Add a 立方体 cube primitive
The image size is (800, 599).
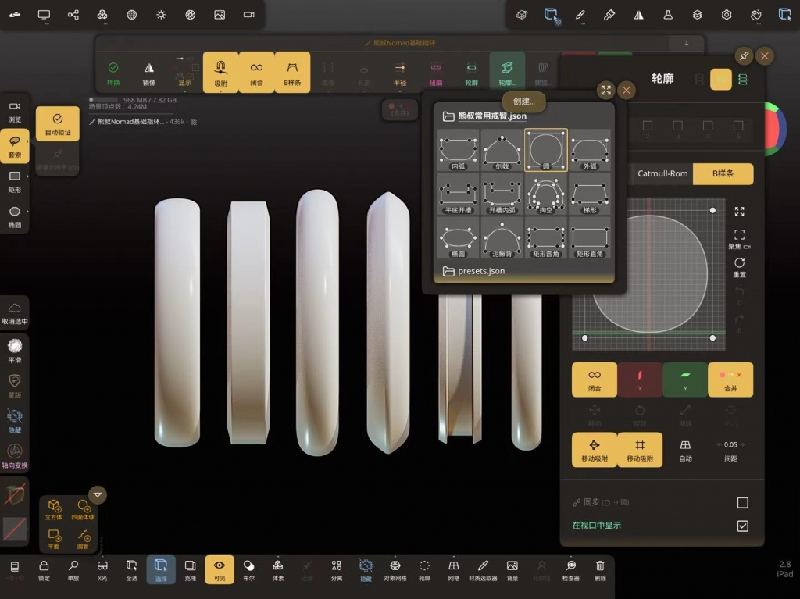(54, 510)
